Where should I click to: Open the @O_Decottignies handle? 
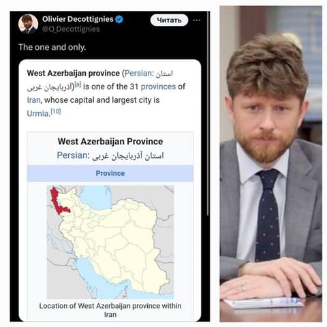pyautogui.click(x=71, y=29)
